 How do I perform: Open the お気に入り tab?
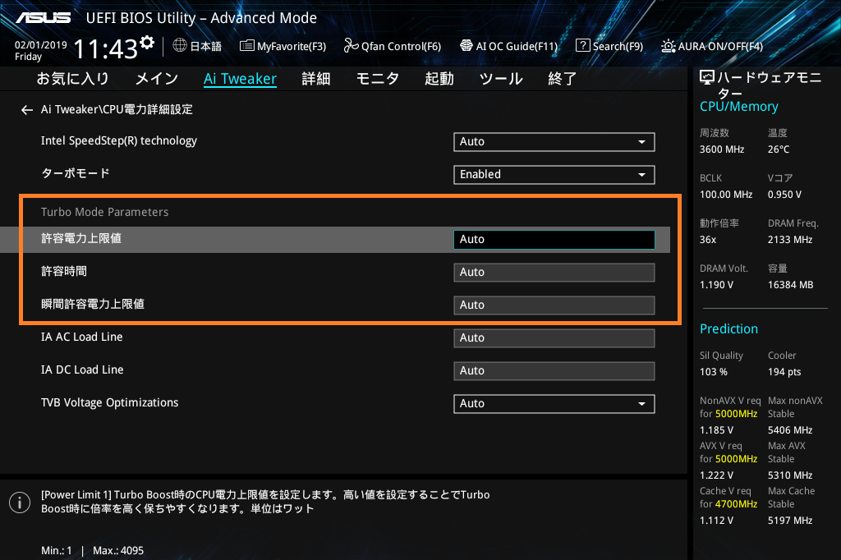[72, 79]
